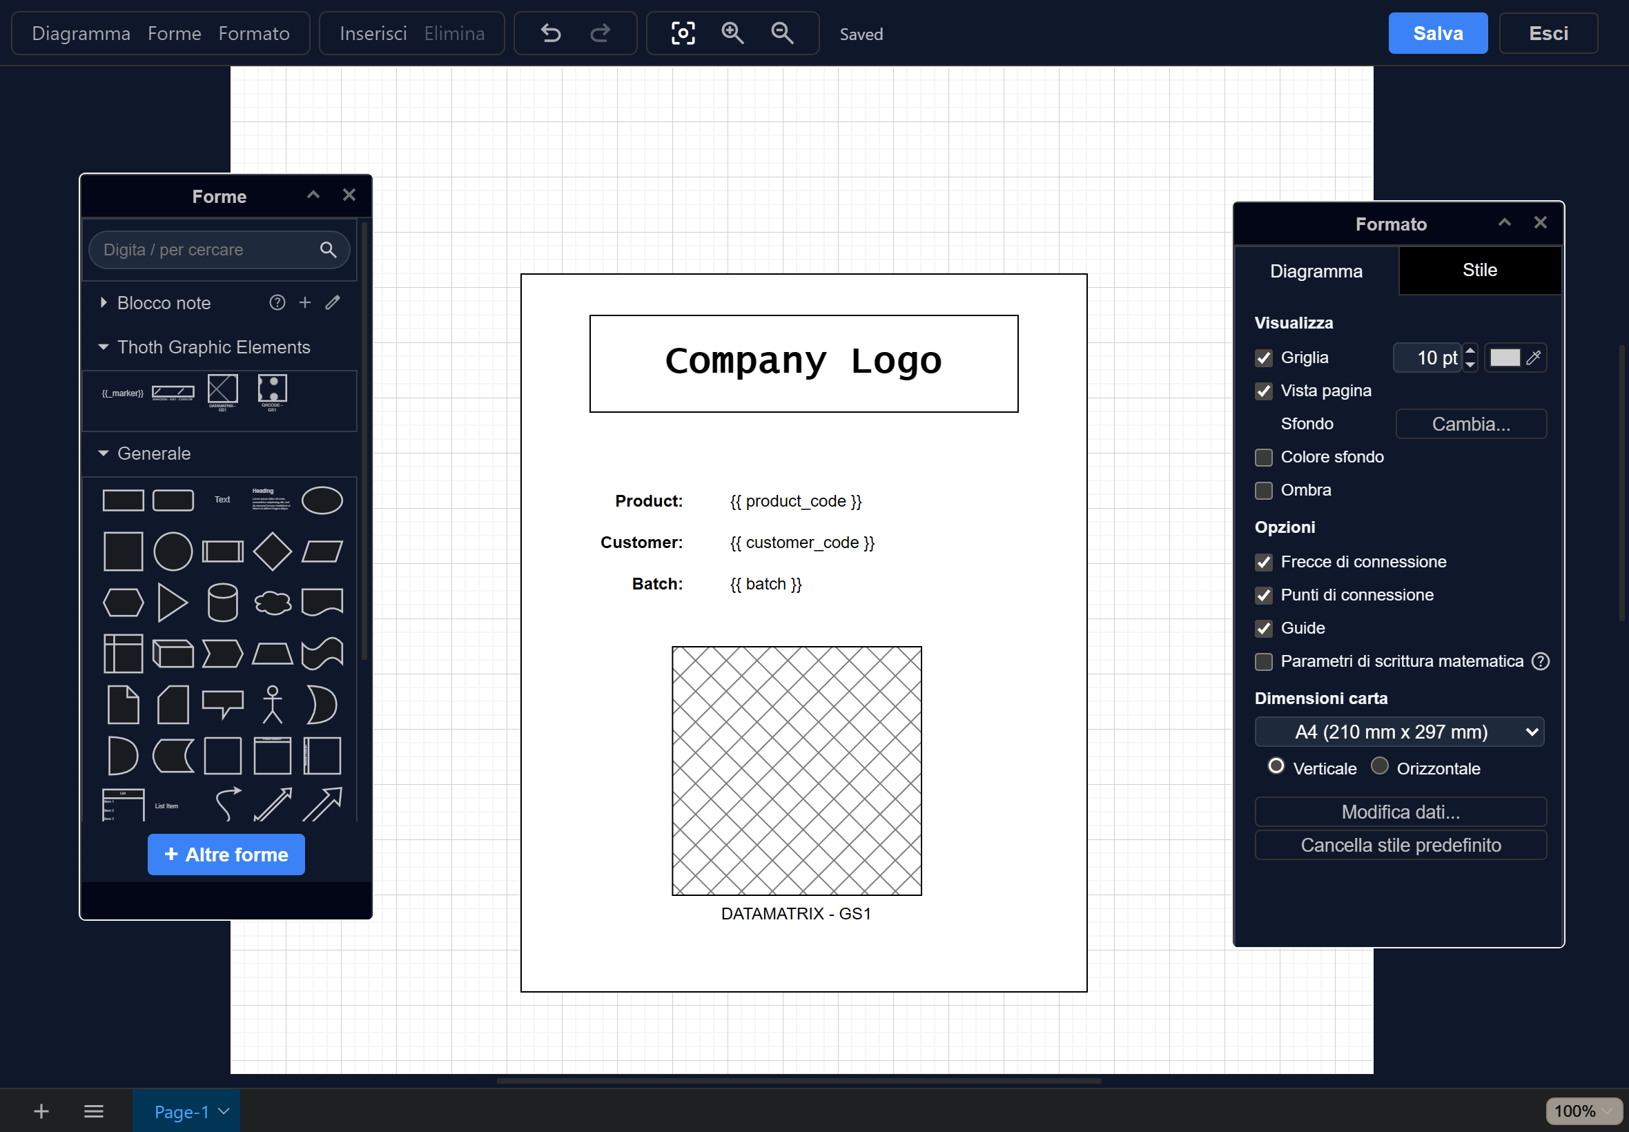
Task: Click the redo arrow icon
Action: click(x=601, y=33)
